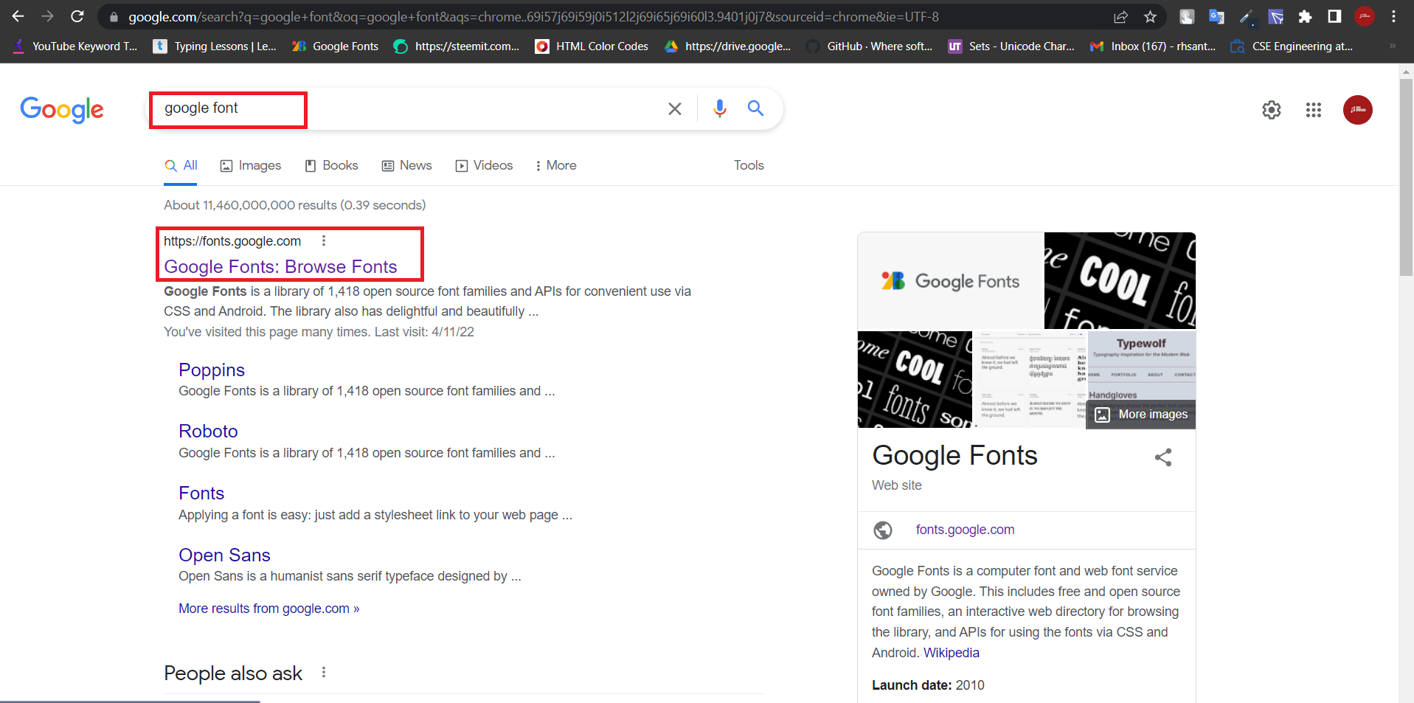
Task: Click the browser back arrow
Action: pos(18,16)
